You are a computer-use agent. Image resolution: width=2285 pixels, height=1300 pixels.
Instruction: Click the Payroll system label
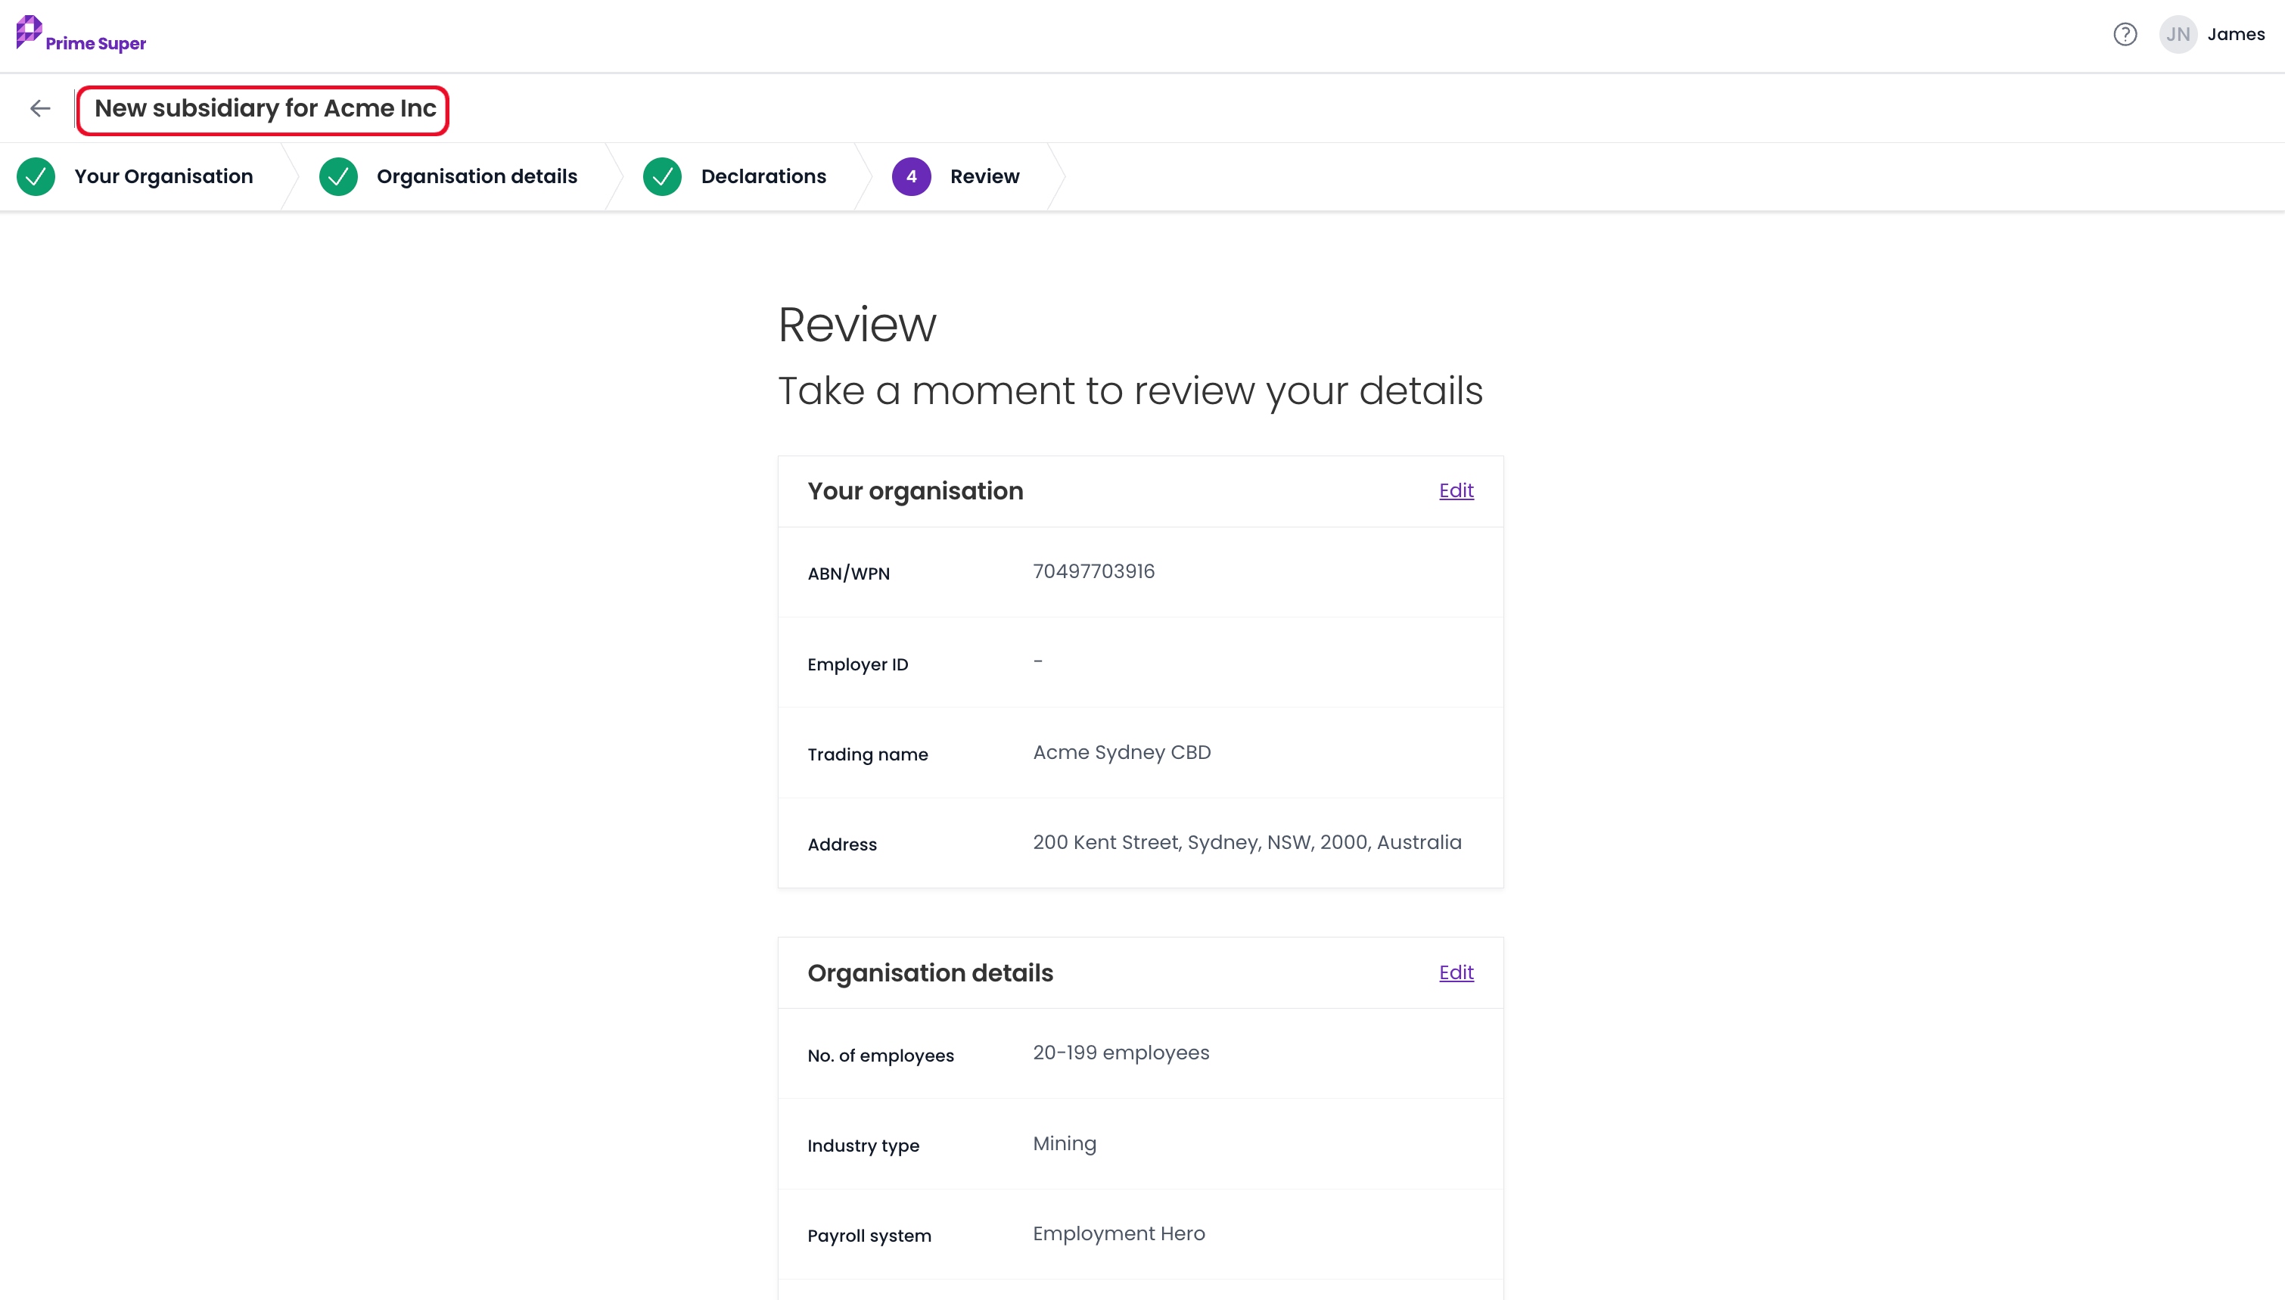tap(869, 1236)
